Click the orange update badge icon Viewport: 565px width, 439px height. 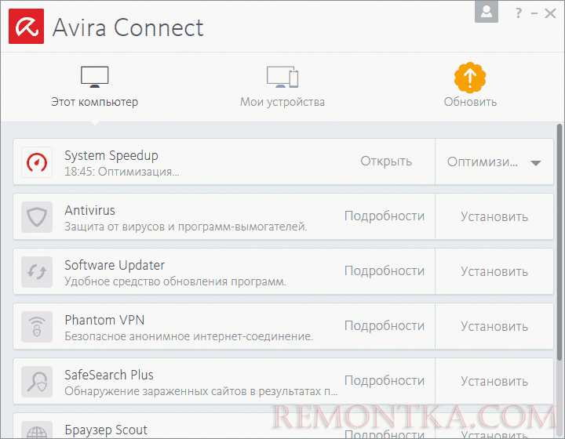tap(470, 78)
